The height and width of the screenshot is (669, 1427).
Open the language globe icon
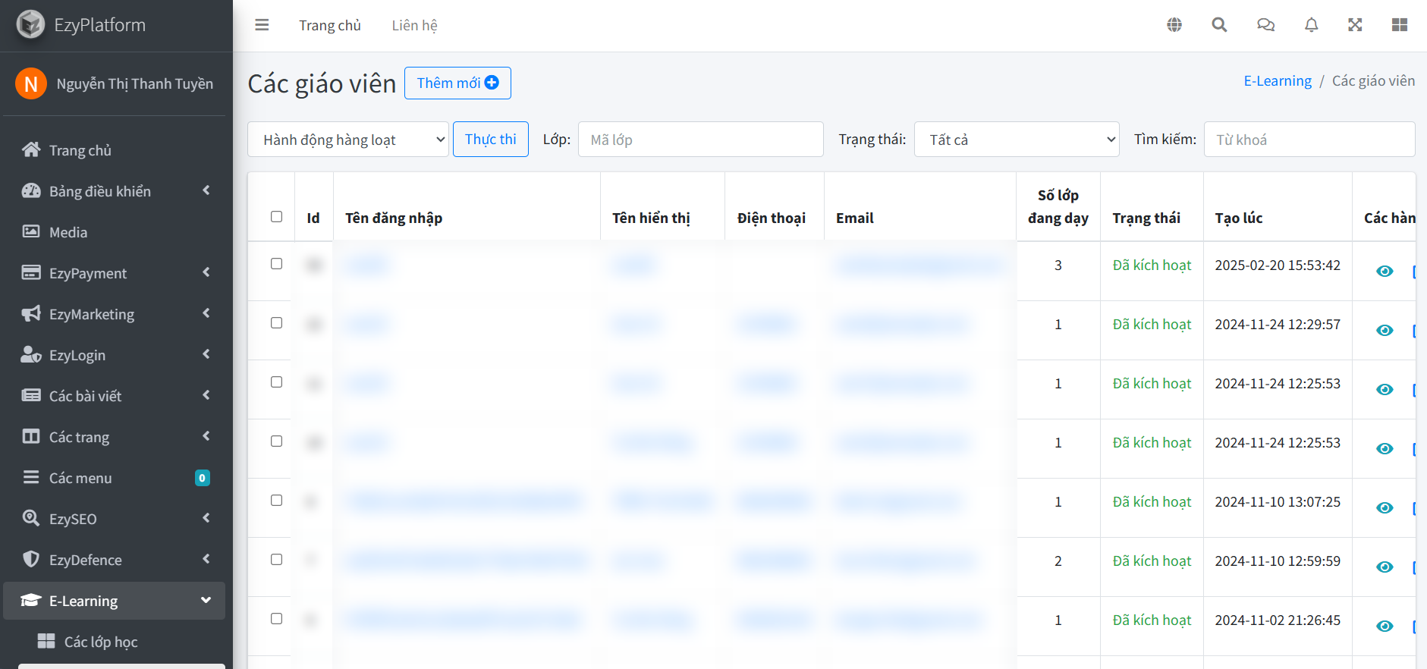1174,25
